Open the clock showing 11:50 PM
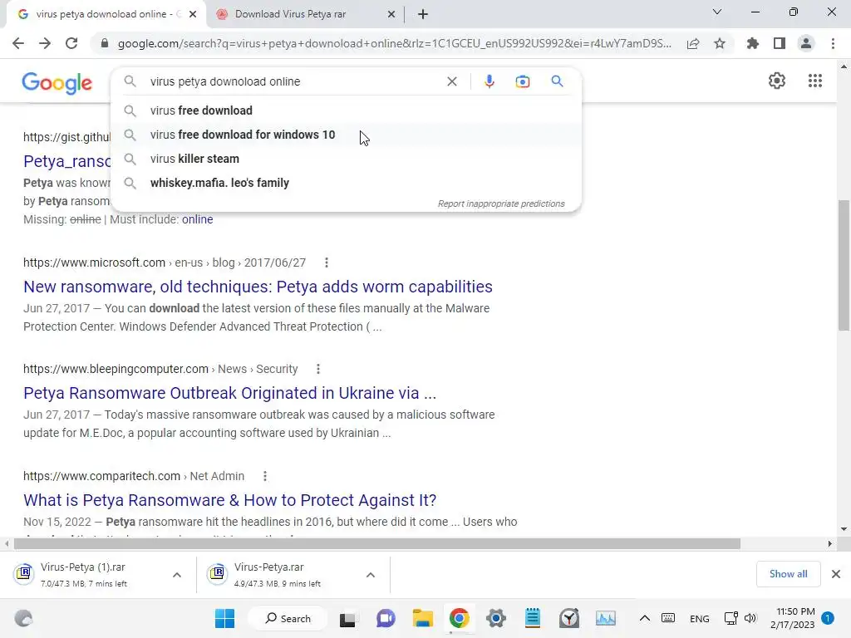 pos(792,618)
